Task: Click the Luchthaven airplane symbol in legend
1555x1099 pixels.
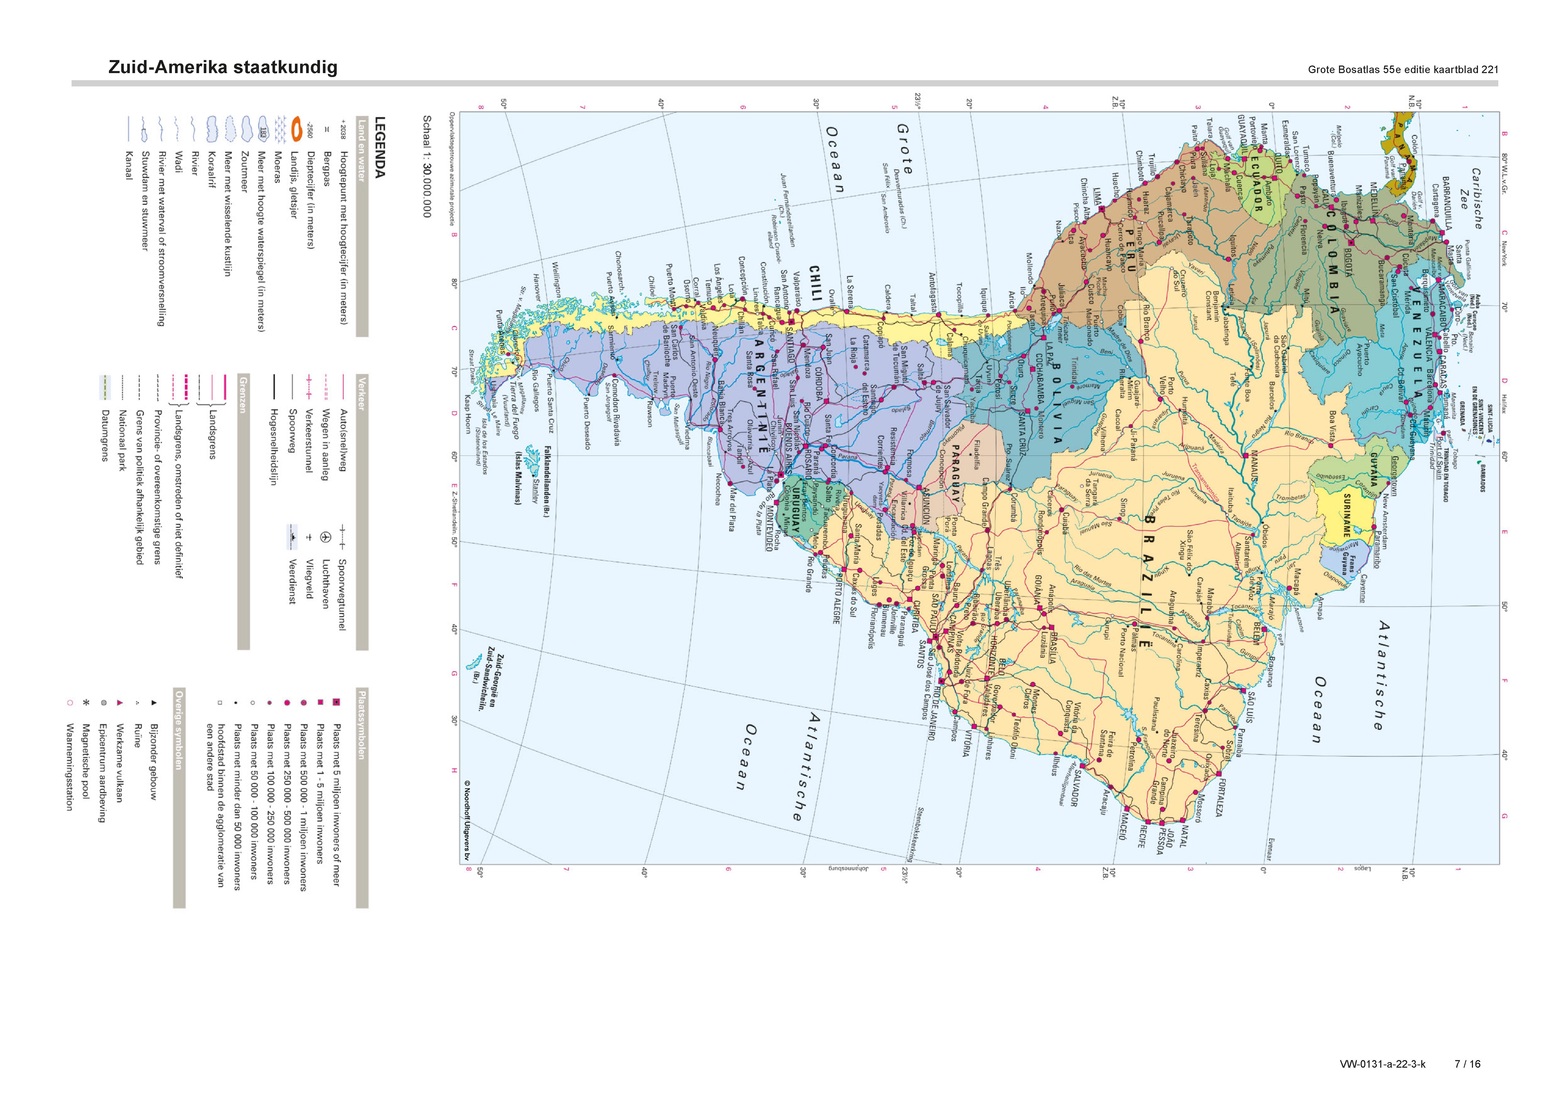Action: coord(326,537)
